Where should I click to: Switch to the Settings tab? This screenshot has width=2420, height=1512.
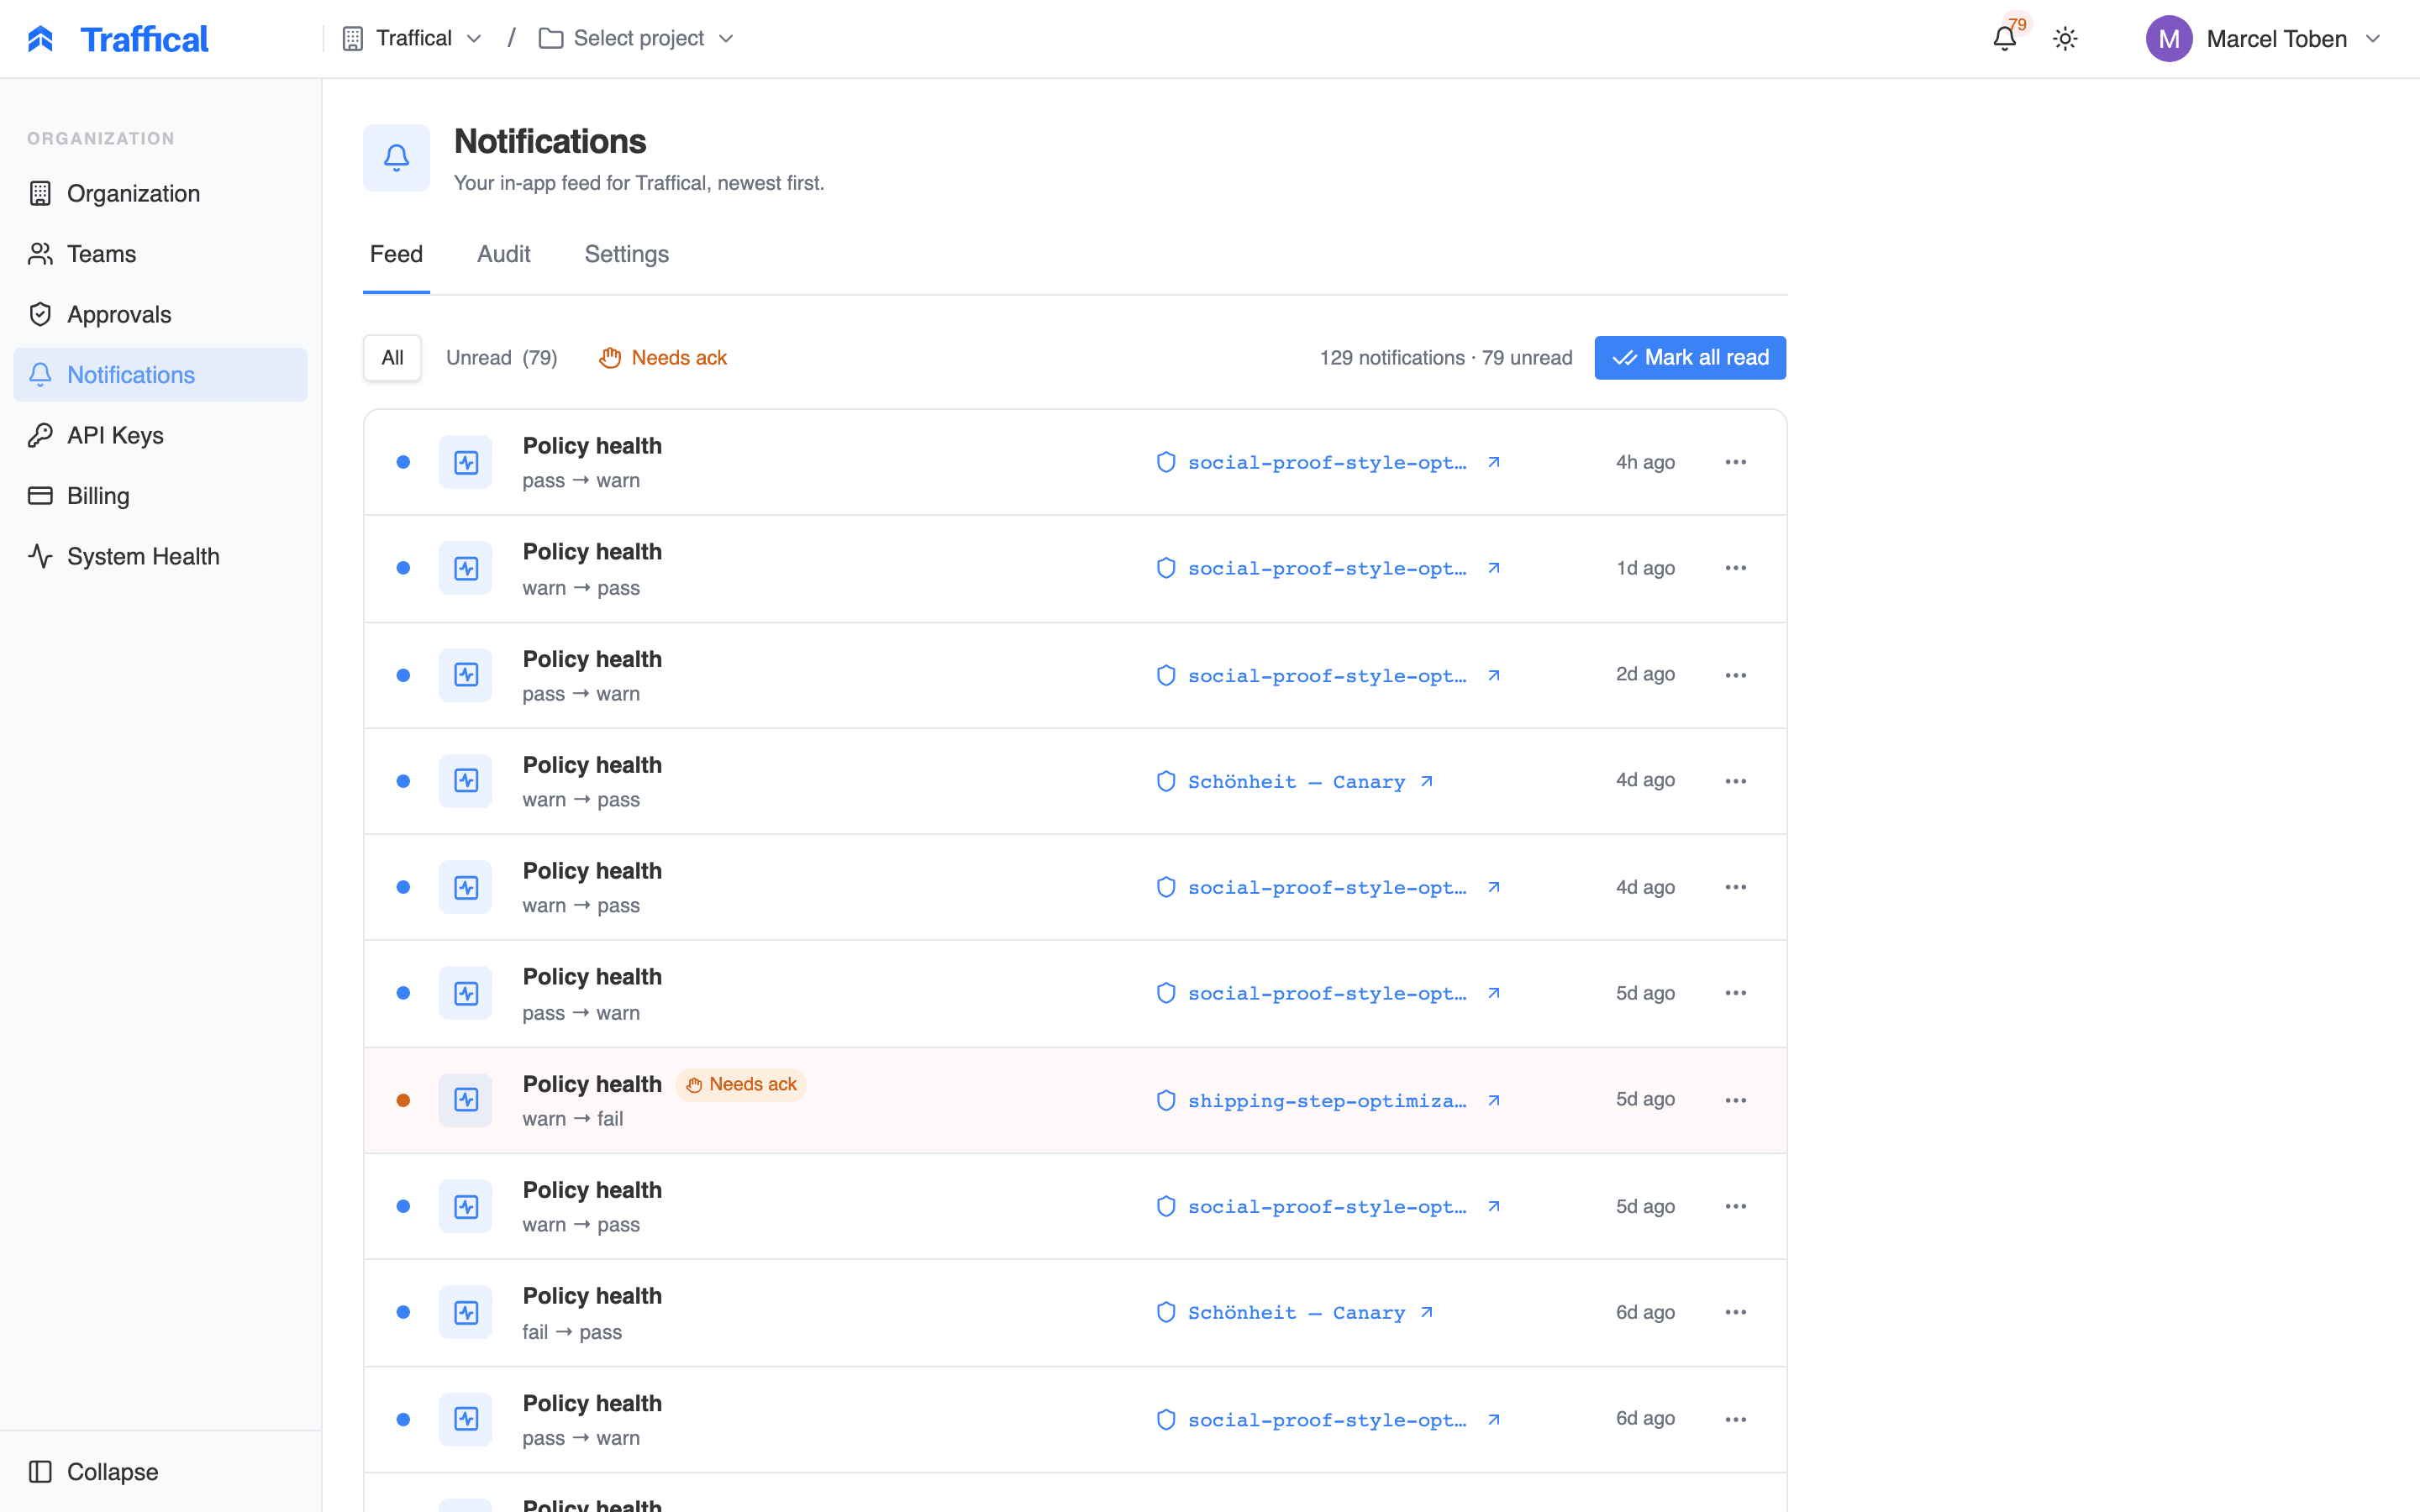pyautogui.click(x=626, y=254)
